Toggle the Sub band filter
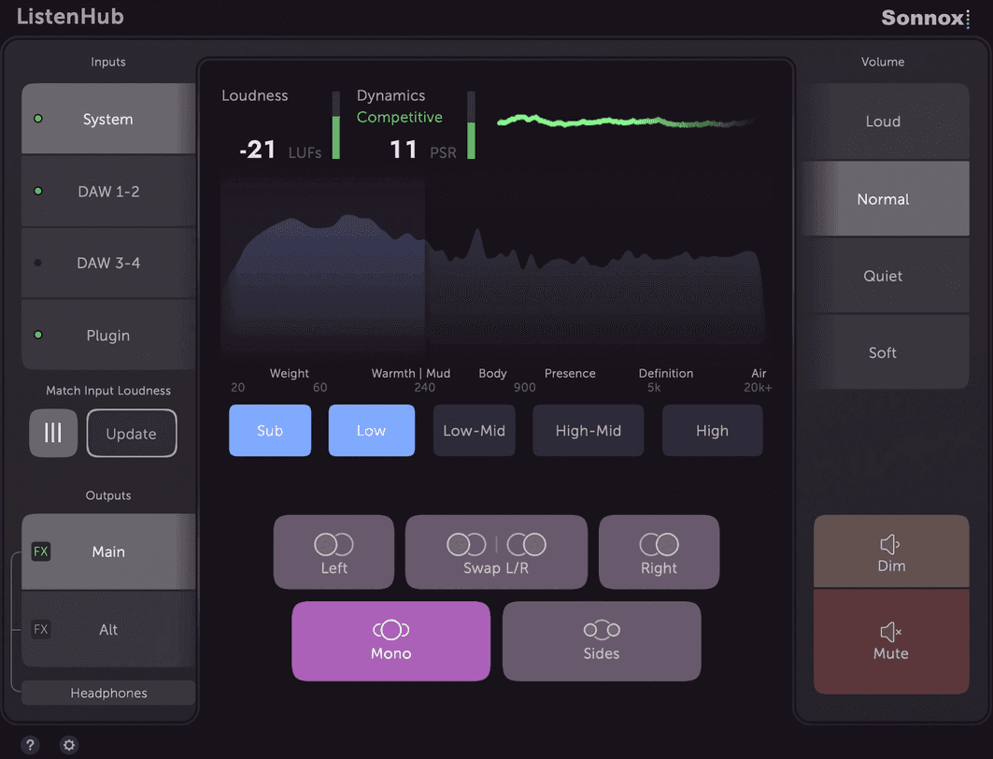Screen dimensions: 993x759 click(270, 431)
